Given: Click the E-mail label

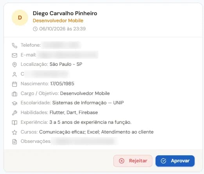Looking at the screenshot, I should pyautogui.click(x=29, y=55).
